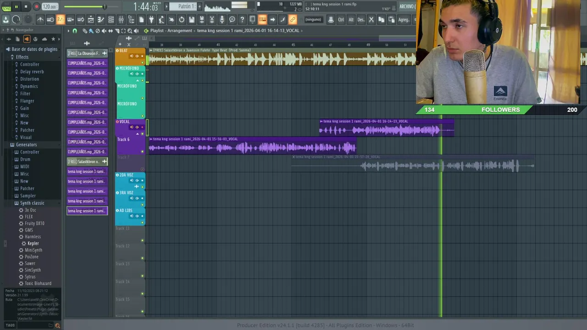Click the plug icon in main toolbar
Screen dimensions: 587x330
click(151, 20)
